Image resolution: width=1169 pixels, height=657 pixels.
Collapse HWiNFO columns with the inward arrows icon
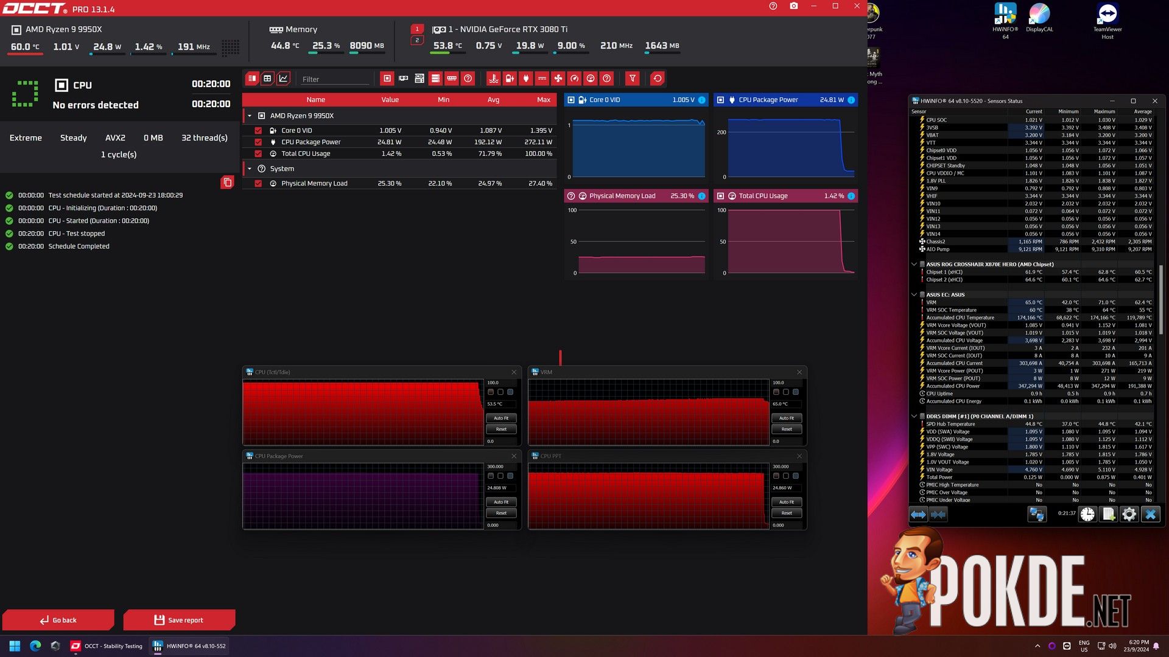(938, 515)
